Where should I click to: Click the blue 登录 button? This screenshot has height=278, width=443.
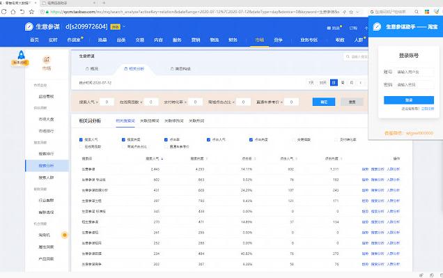[x=409, y=100]
